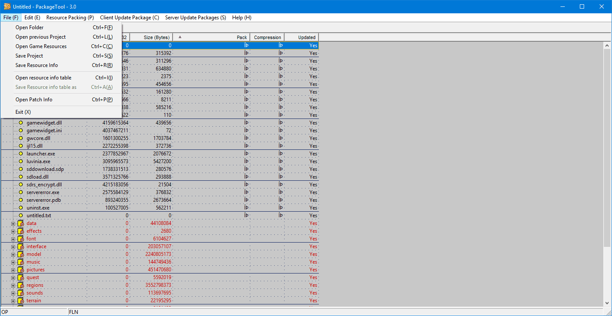Sort by the Pack column header
612x316 pixels.
point(212,37)
